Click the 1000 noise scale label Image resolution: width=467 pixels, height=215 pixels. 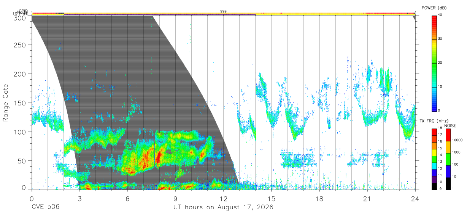pyautogui.click(x=456, y=152)
